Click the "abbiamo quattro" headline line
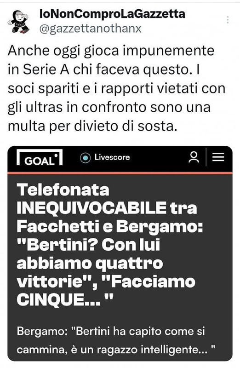 pyautogui.click(x=90, y=263)
